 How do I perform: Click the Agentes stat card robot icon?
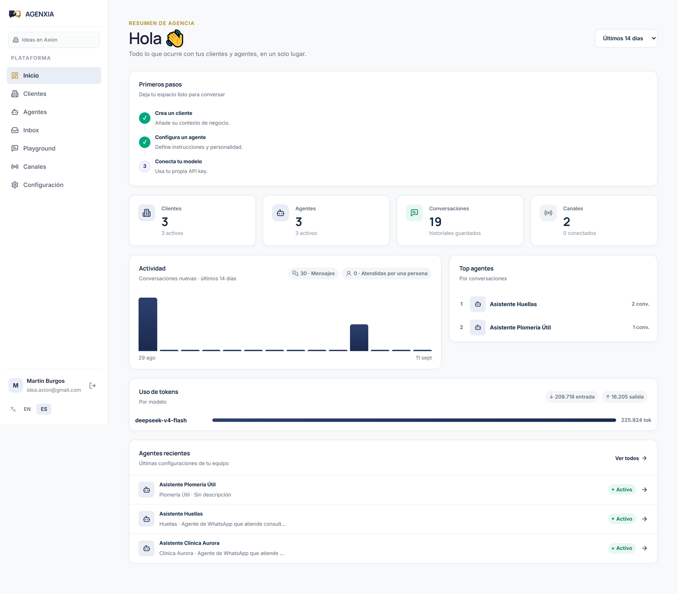coord(280,213)
